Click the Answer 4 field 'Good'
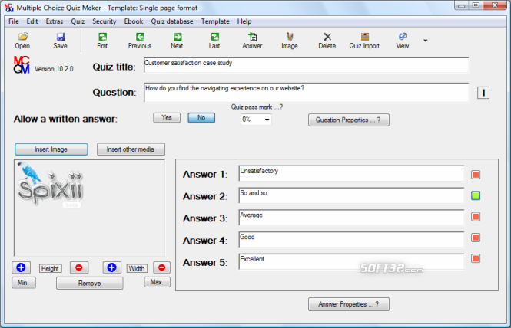Screen dimensions: 511x328 click(x=351, y=240)
